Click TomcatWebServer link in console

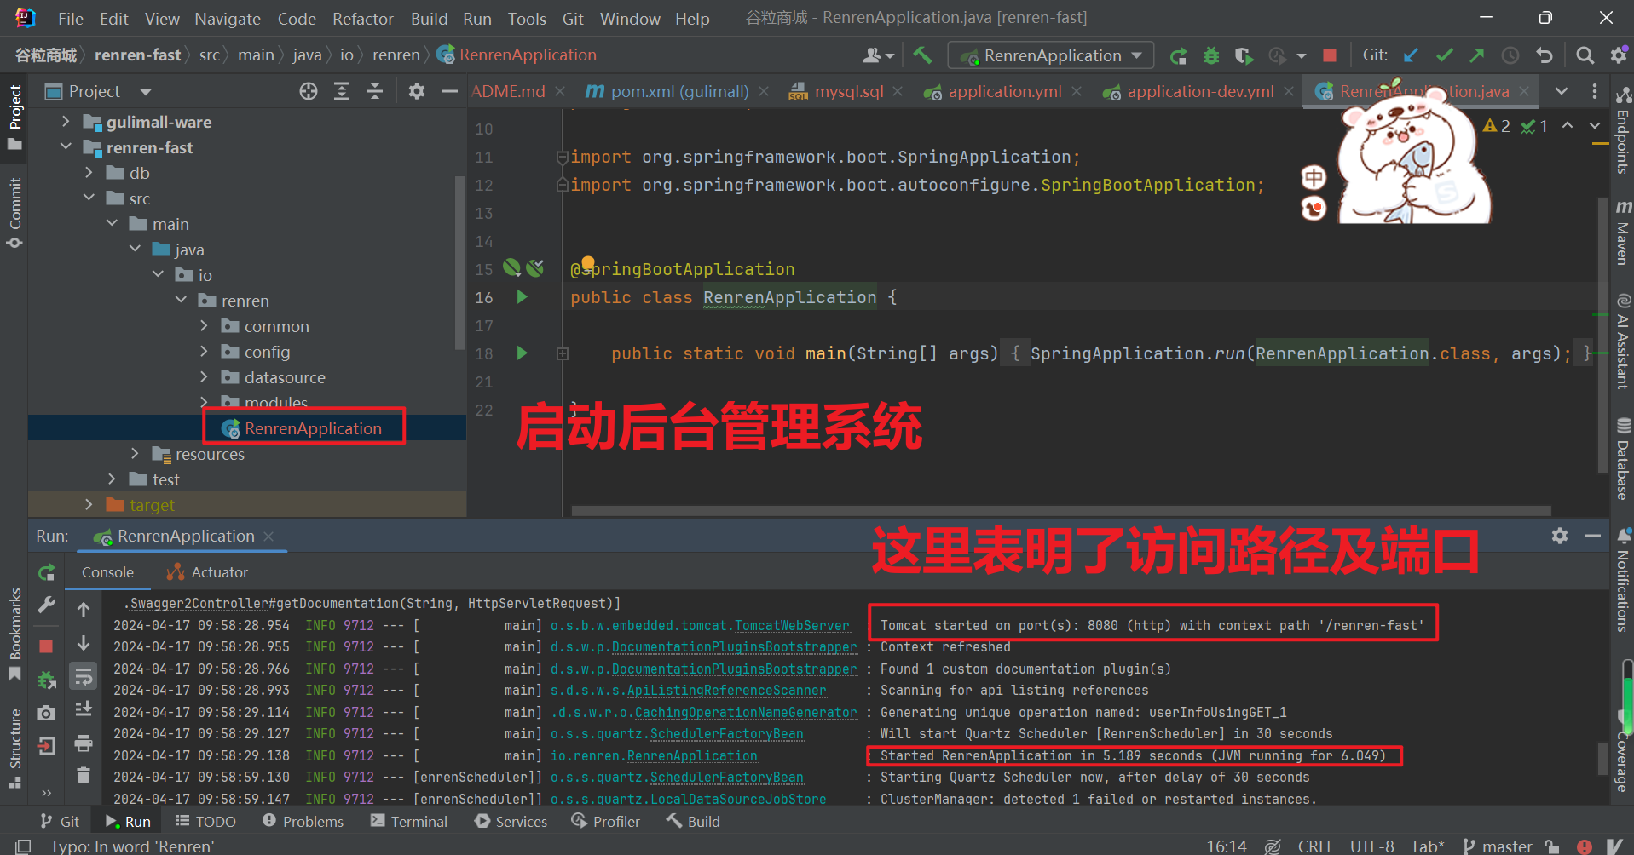click(x=792, y=626)
